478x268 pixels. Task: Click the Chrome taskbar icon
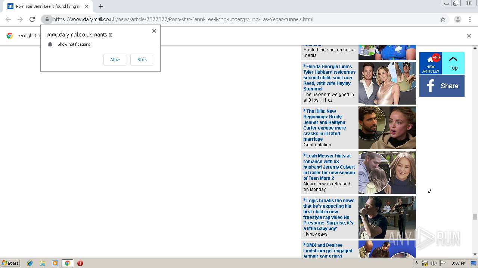click(x=67, y=263)
